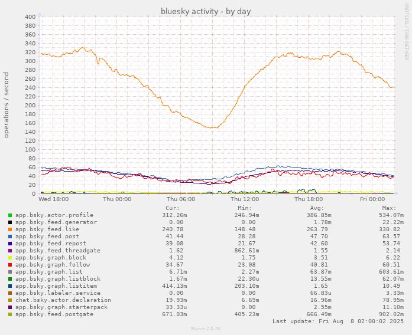Click the 'Thu 18:00' x-axis label
Image resolution: width=412 pixels, height=335 pixels.
coord(309,199)
